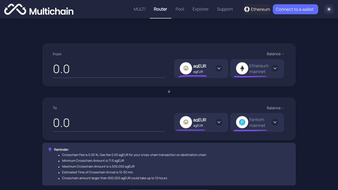The height and width of the screenshot is (190, 338).
Task: Click the Crosschain Fee is 0.00 % line
Action: [x=134, y=155]
